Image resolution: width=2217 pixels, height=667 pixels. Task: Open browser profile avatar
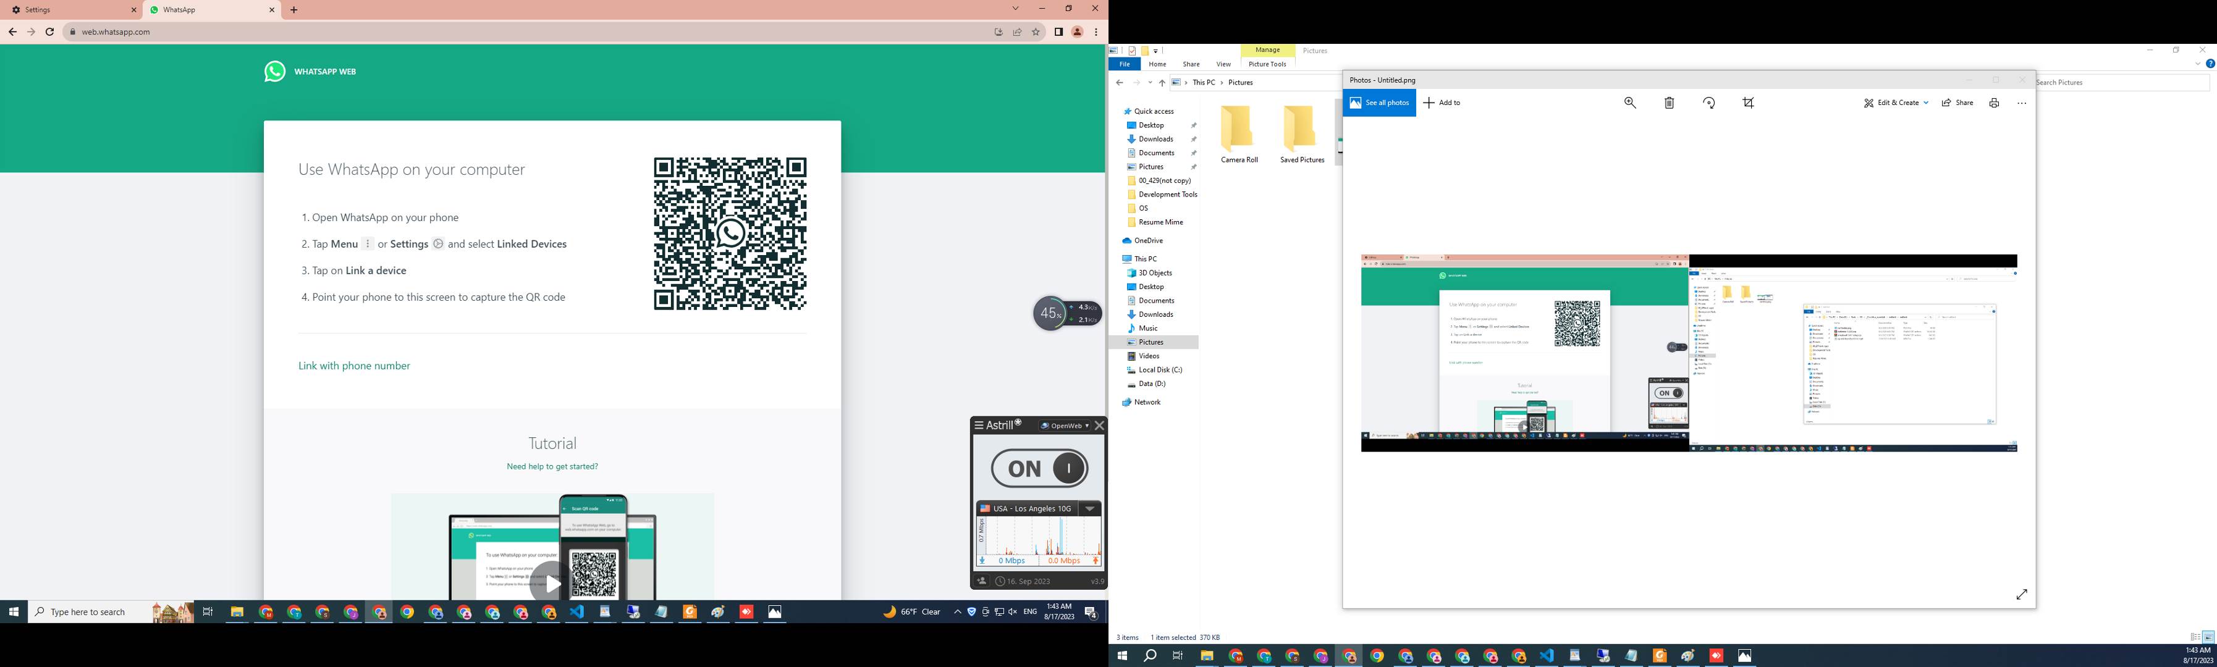1076,32
